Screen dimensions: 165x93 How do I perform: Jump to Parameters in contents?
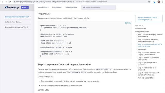[142, 50]
